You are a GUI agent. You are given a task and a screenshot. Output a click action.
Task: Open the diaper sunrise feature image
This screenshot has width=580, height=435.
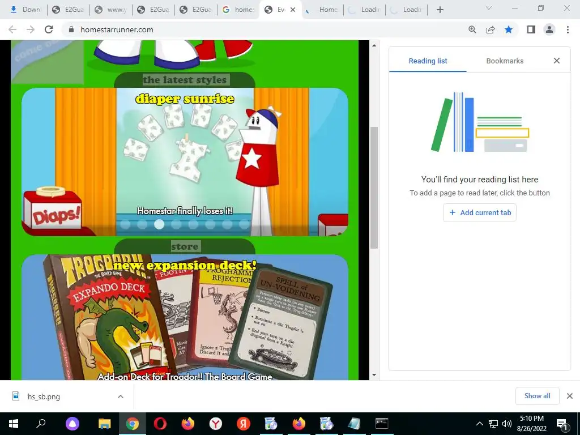(185, 161)
